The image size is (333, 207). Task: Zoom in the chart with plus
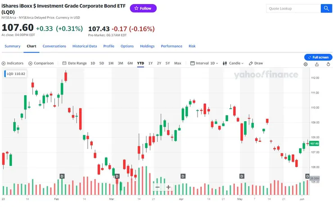coord(168,187)
